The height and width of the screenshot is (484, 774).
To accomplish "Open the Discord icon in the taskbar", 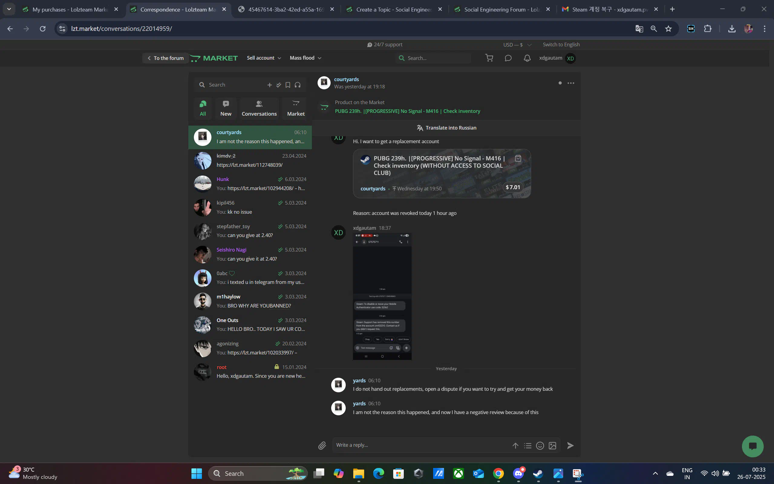I will (518, 473).
